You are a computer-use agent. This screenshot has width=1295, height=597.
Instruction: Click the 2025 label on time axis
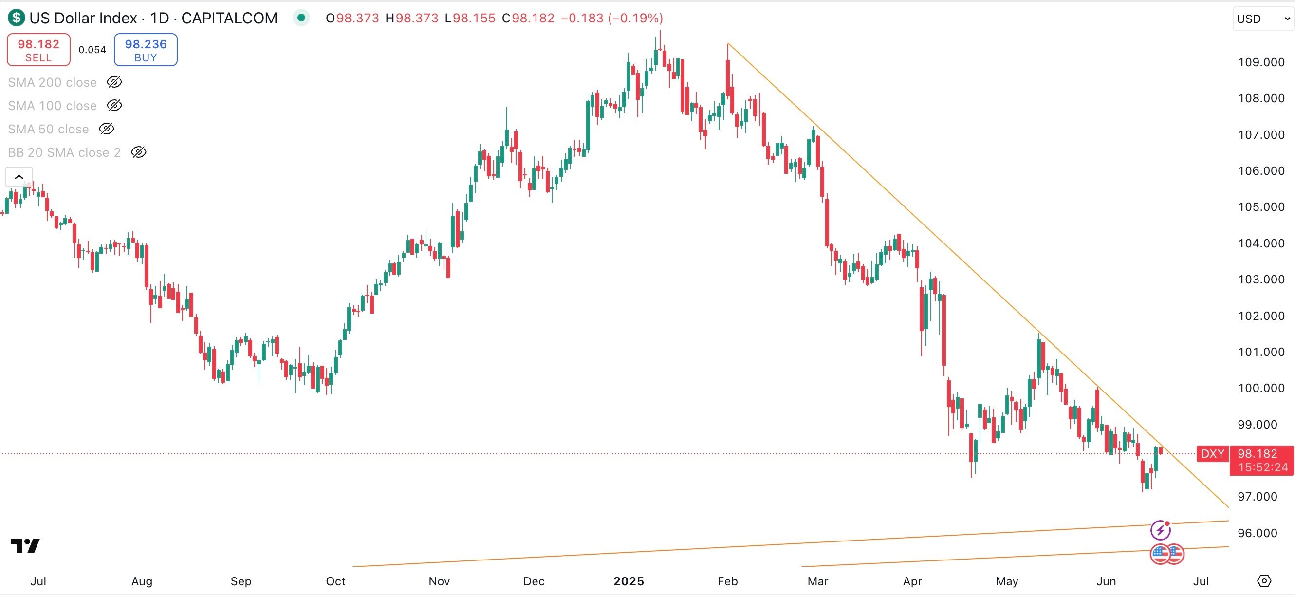[629, 581]
